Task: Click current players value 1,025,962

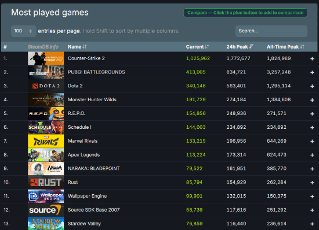Action: [198, 58]
